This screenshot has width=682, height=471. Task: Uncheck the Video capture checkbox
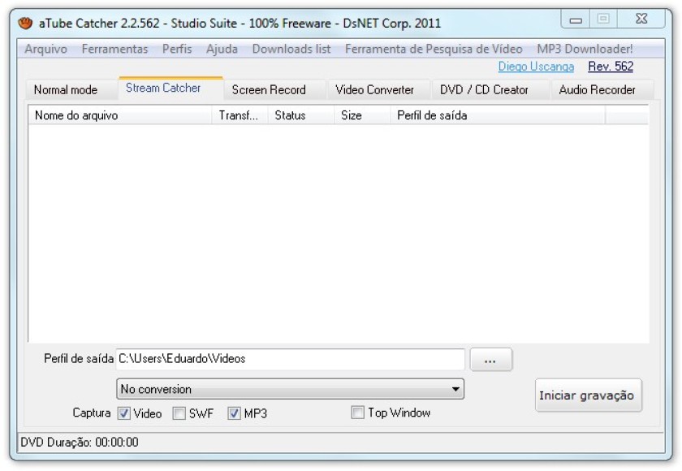tap(124, 413)
